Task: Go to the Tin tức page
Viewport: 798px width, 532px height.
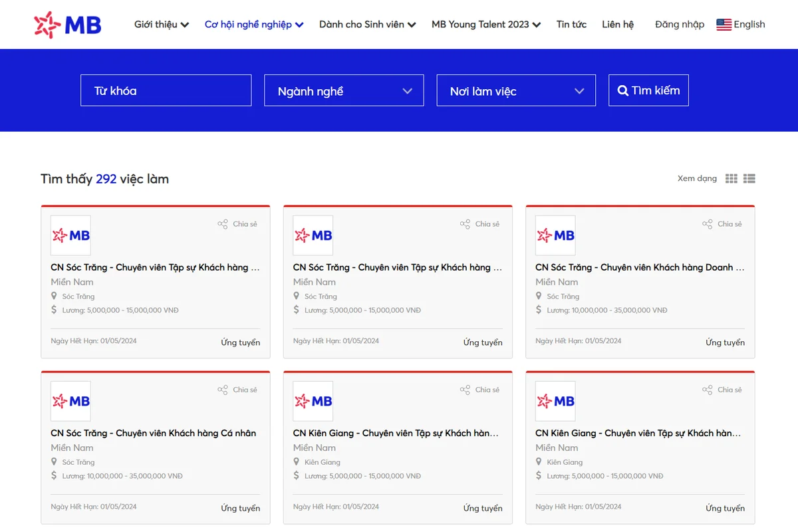Action: click(x=571, y=25)
